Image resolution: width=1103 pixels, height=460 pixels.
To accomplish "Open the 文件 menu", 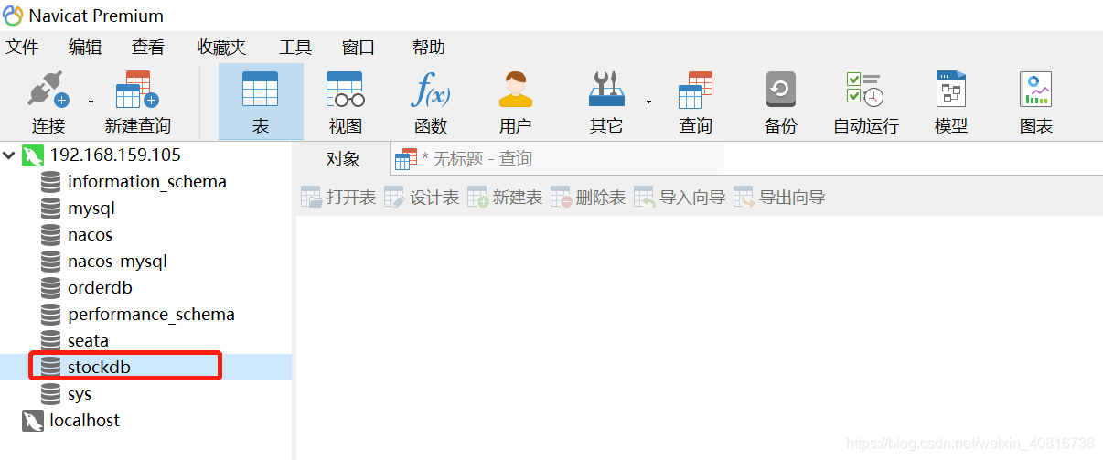I will point(22,48).
